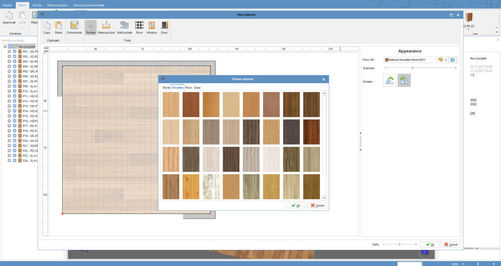Image resolution: width=501 pixels, height=266 pixels.
Task: Toggle checkbox for P03 - SK item
Action: [15, 61]
